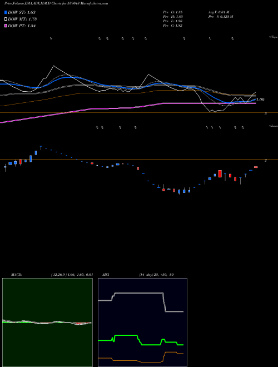Click the 'MACD:' panel heading
This screenshot has height=367, width=278.
pyautogui.click(x=17, y=275)
